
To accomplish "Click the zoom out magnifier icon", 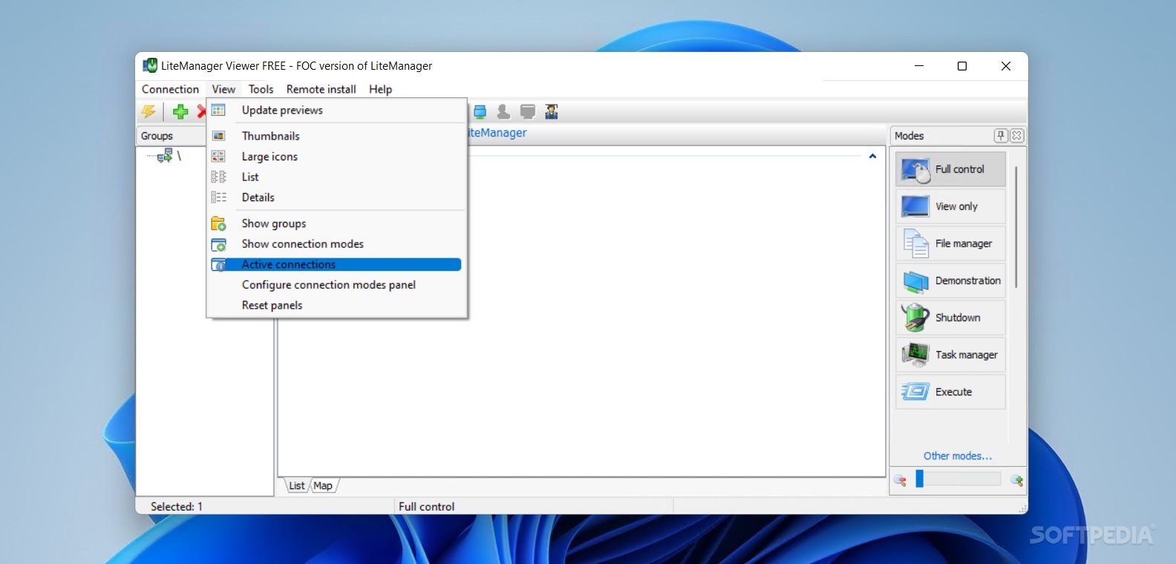I will [901, 480].
